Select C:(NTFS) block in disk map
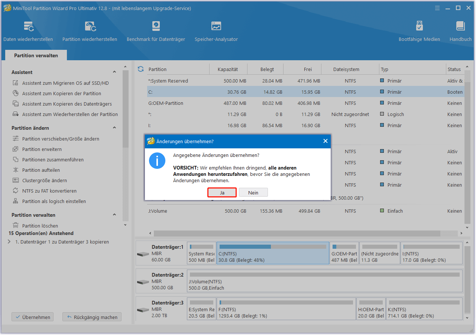The image size is (476, 335). click(273, 253)
